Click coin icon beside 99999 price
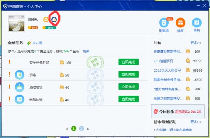This screenshot has height=138, width=210. 188,60
